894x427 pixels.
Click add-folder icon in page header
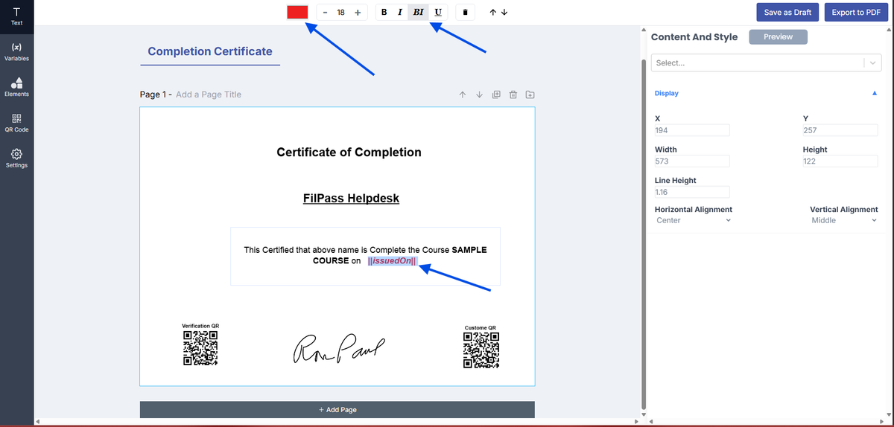(x=530, y=94)
